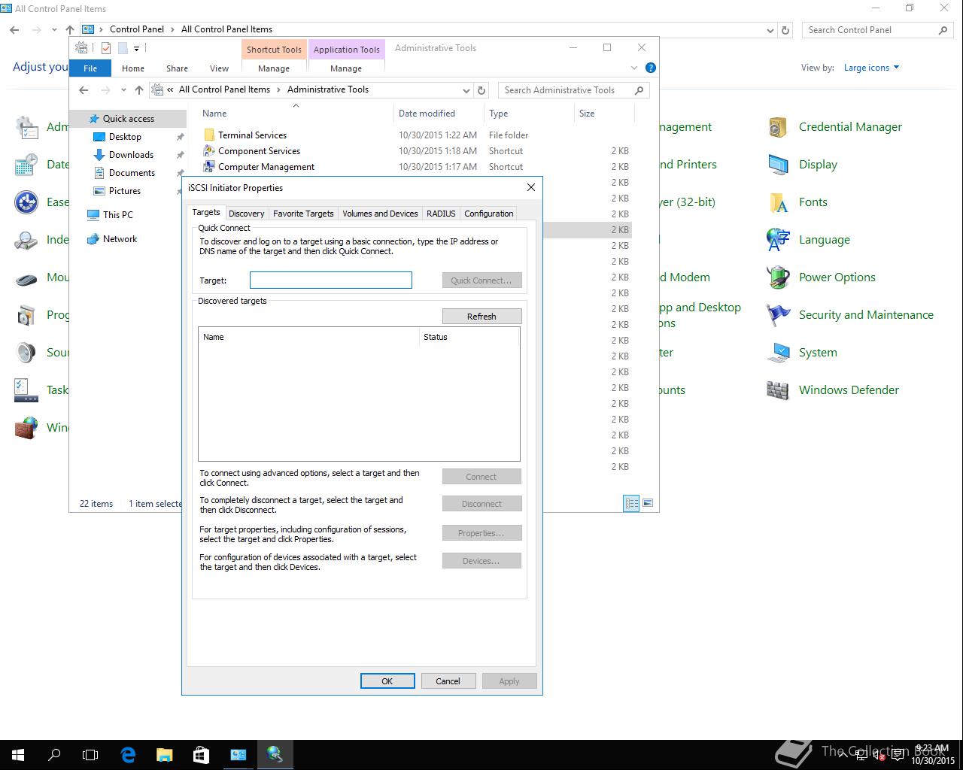This screenshot has width=963, height=770.
Task: Open the Credential Manager icon
Action: [778, 127]
